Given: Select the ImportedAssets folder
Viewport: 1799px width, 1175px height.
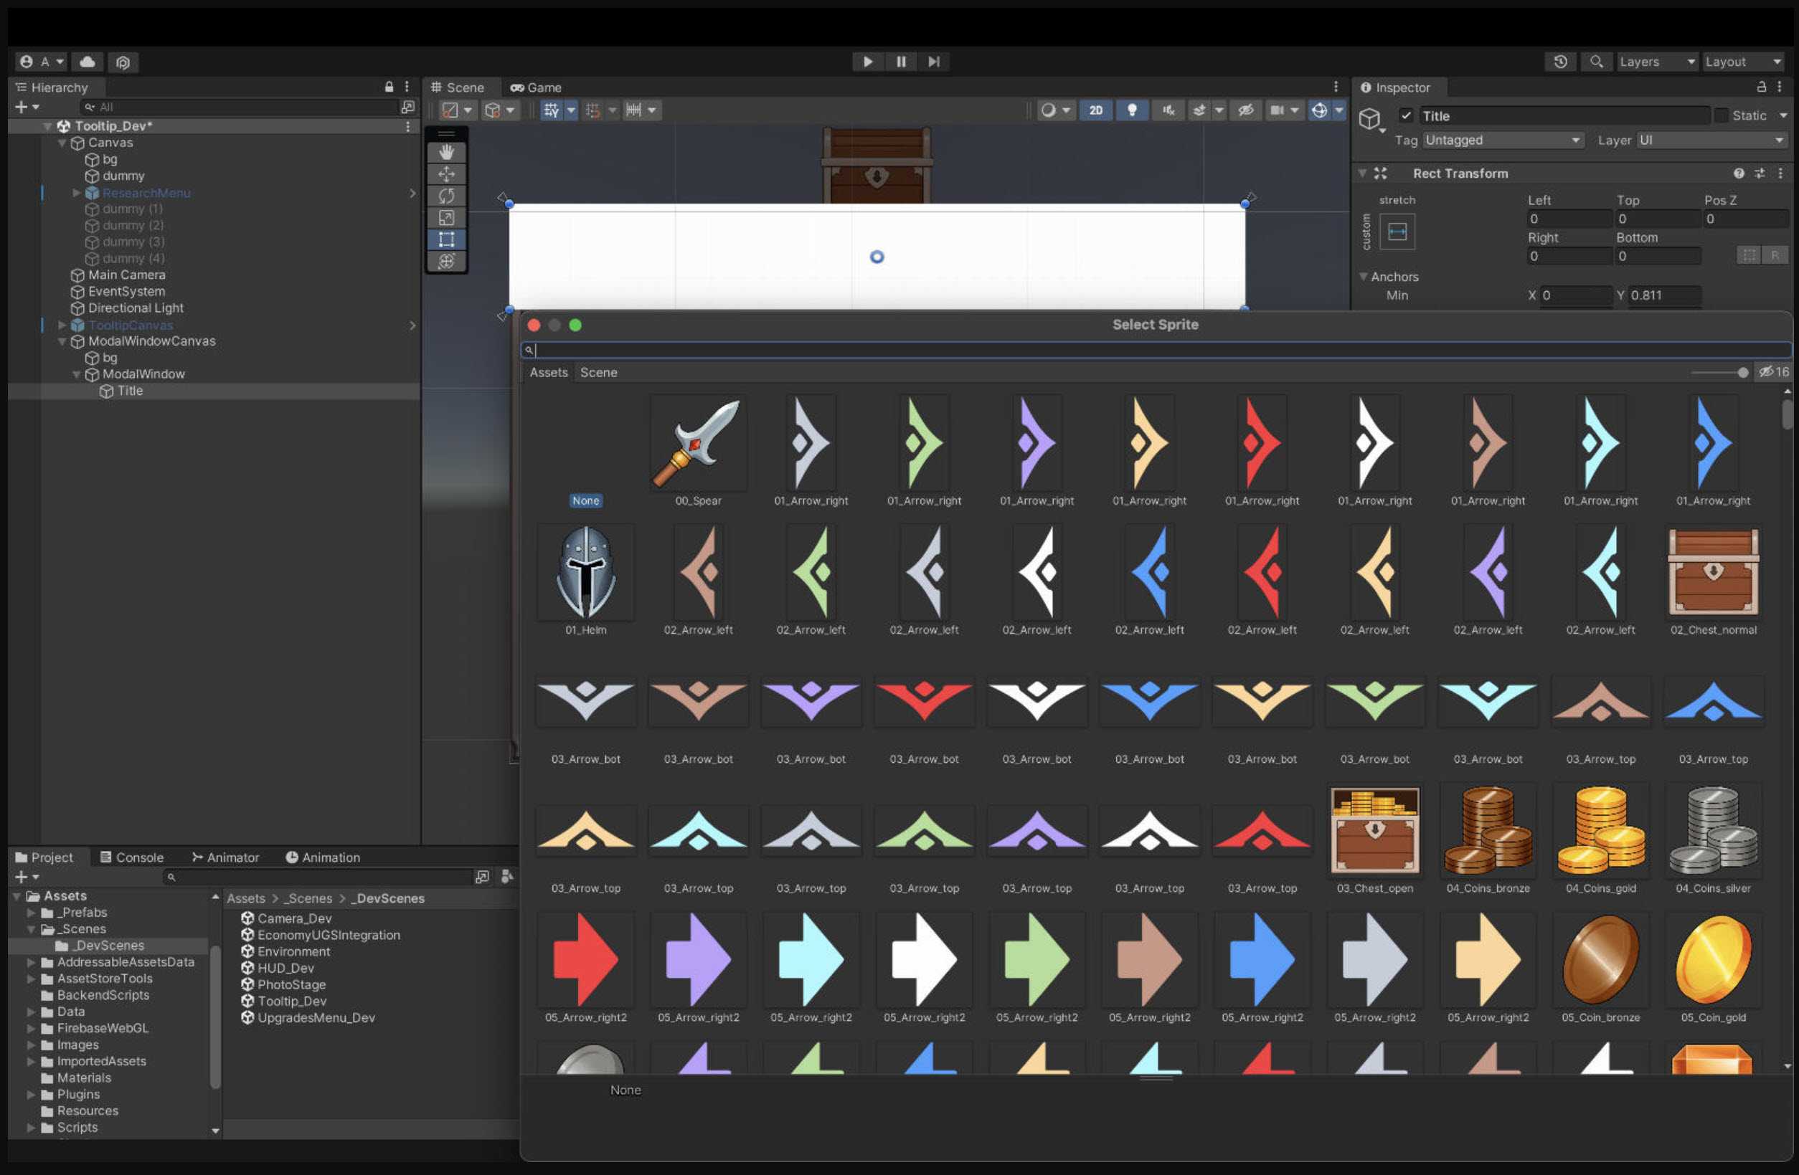Looking at the screenshot, I should 101,1062.
